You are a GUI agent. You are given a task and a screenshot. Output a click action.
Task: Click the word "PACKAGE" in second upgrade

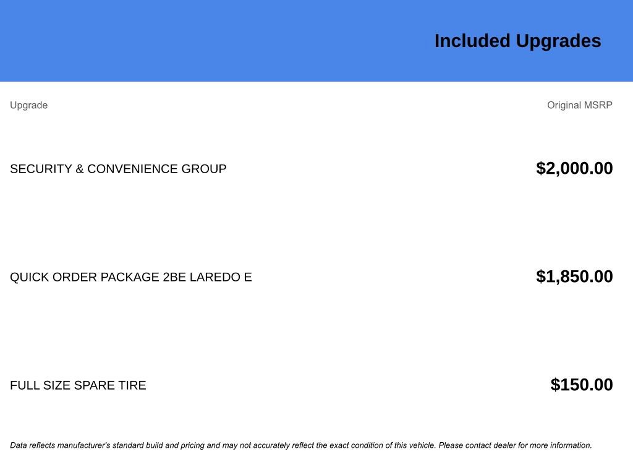coord(130,277)
